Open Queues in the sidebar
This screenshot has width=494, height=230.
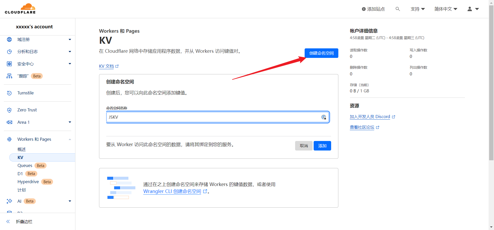coord(25,165)
